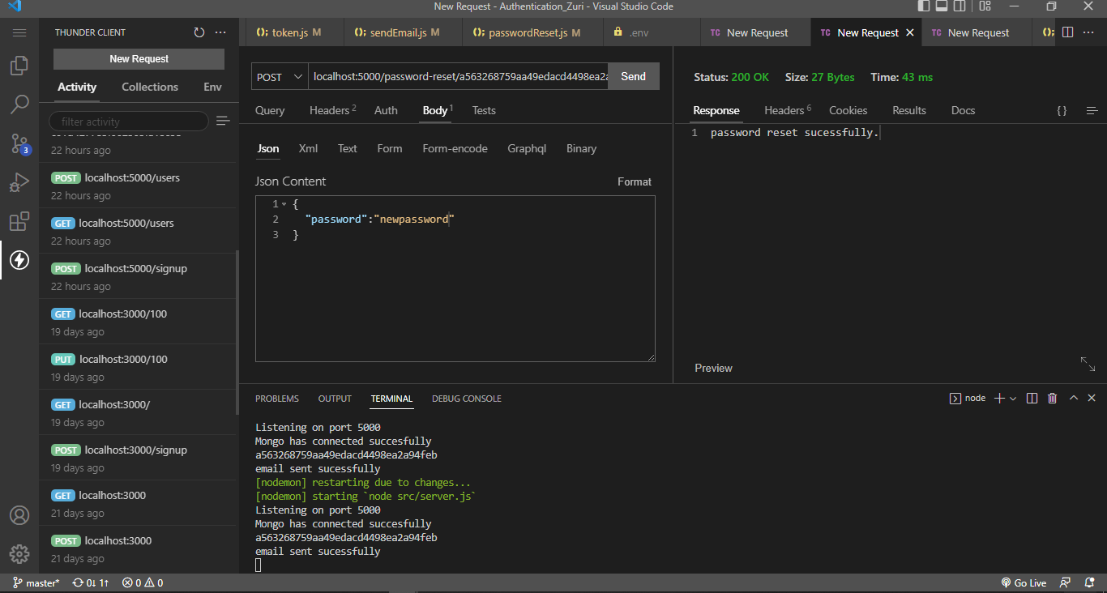Switch to the Collections tab
Viewport: 1107px width, 593px height.
(150, 87)
